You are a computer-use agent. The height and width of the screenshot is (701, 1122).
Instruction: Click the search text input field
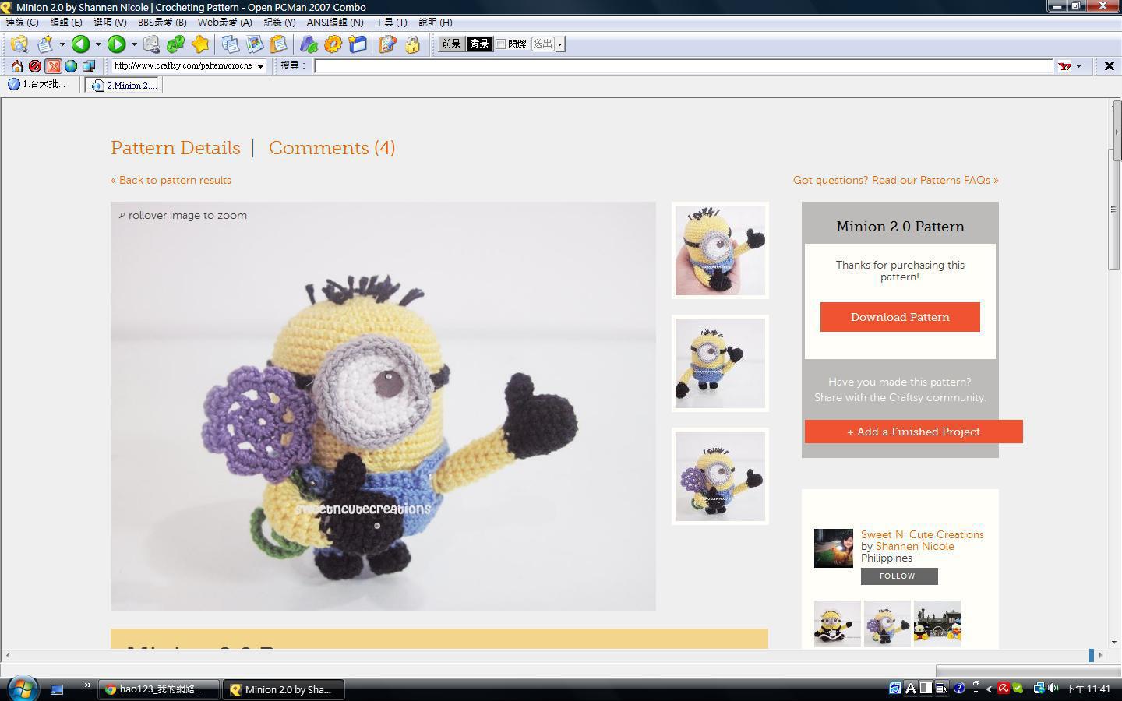tap(683, 66)
